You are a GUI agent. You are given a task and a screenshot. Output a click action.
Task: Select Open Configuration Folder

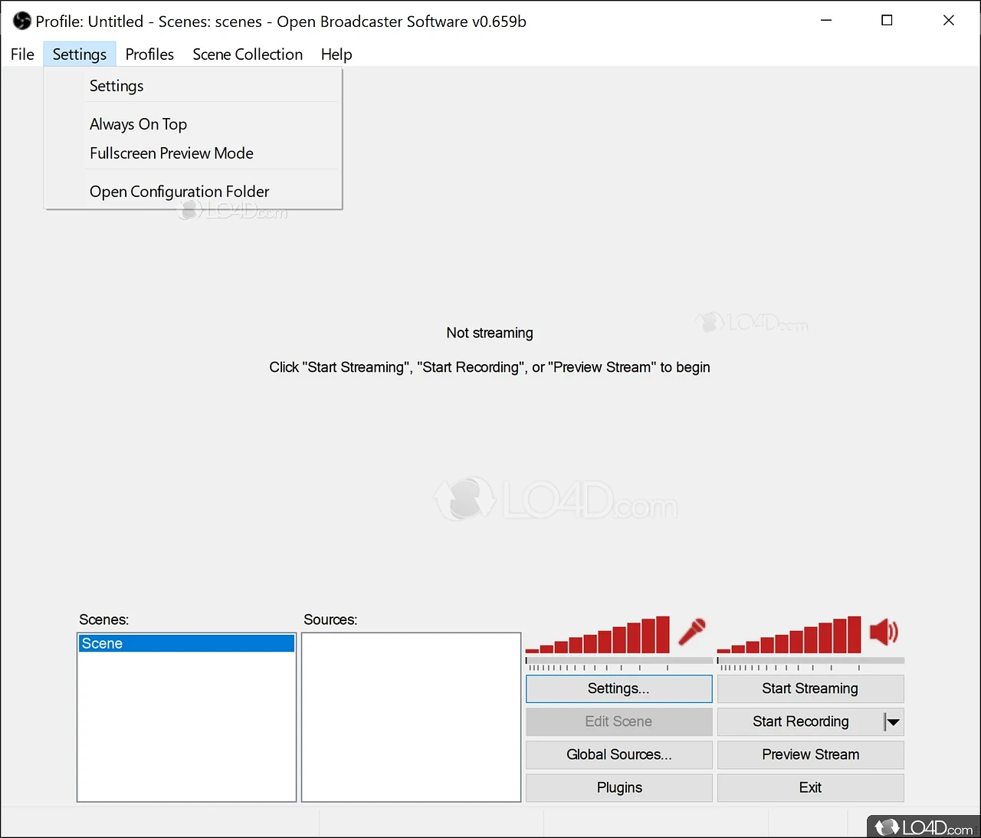[193, 192]
